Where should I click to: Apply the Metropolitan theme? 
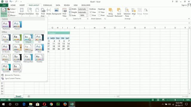point(28,58)
